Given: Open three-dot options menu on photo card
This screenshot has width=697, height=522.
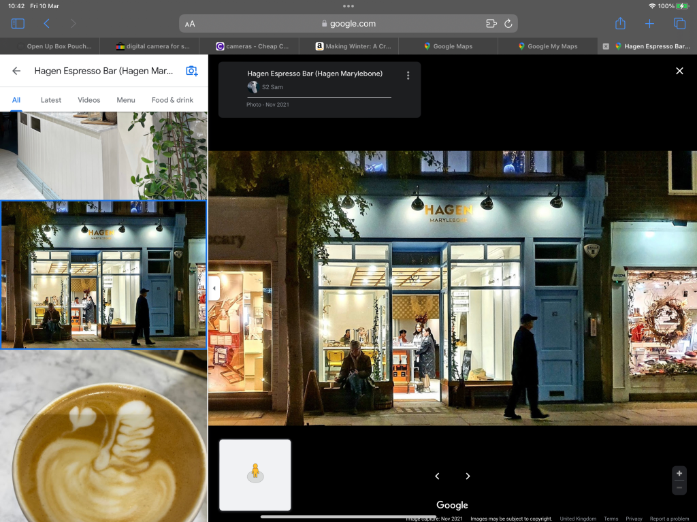Looking at the screenshot, I should 408,76.
